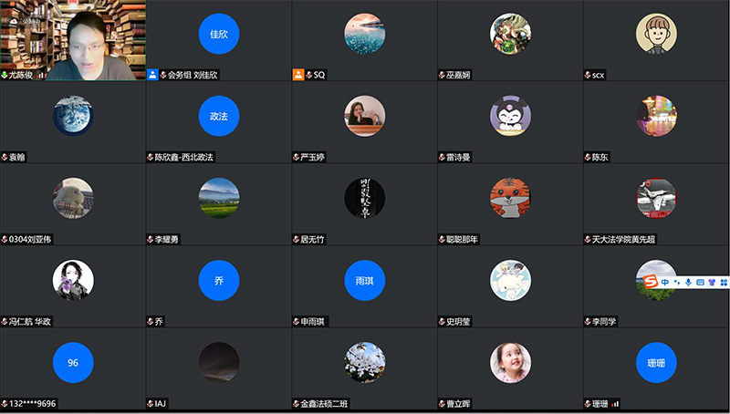The height and width of the screenshot is (414, 730).
Task: Click the 雨琪 blue circle avatar
Action: [x=365, y=281]
